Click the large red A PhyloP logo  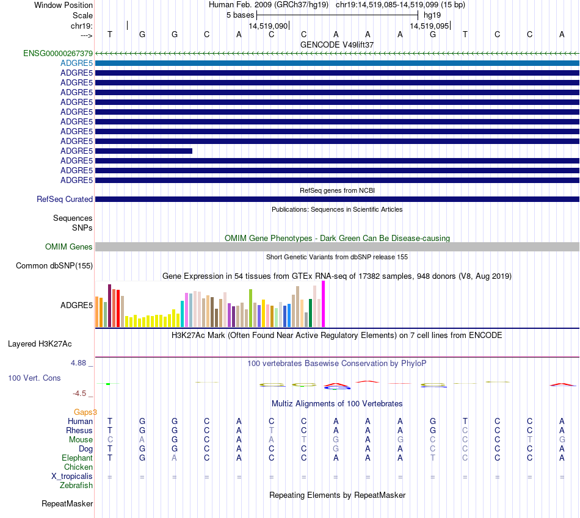pos(336,385)
